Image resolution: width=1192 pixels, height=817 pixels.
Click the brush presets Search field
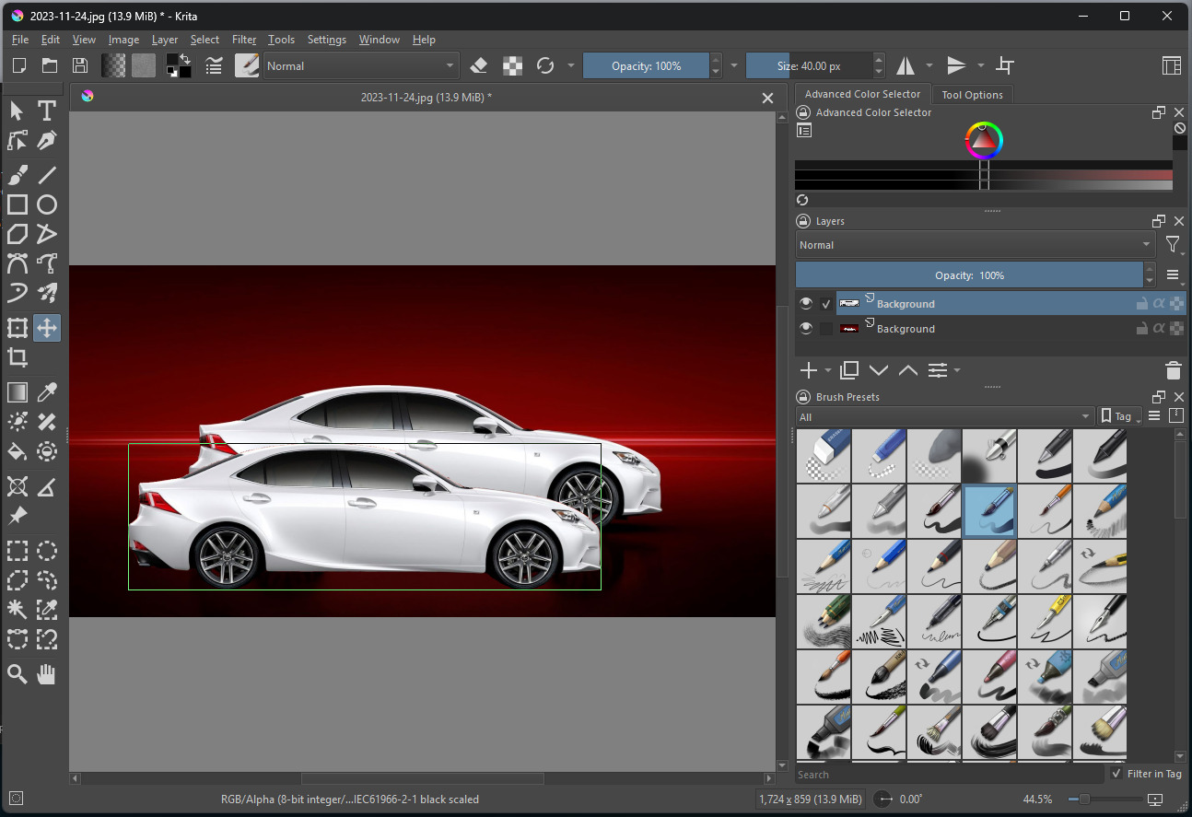(x=949, y=775)
